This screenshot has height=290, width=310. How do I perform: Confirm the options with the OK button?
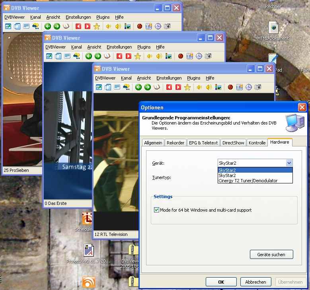[221, 282]
